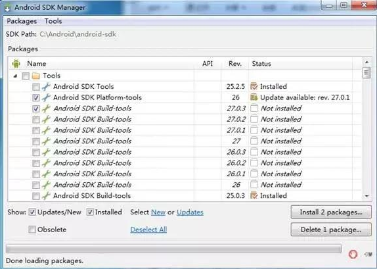Click the Deselect All link
This screenshot has width=377, height=269.
tap(148, 230)
